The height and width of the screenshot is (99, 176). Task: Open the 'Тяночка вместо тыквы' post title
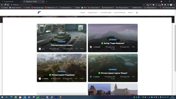click(62, 45)
